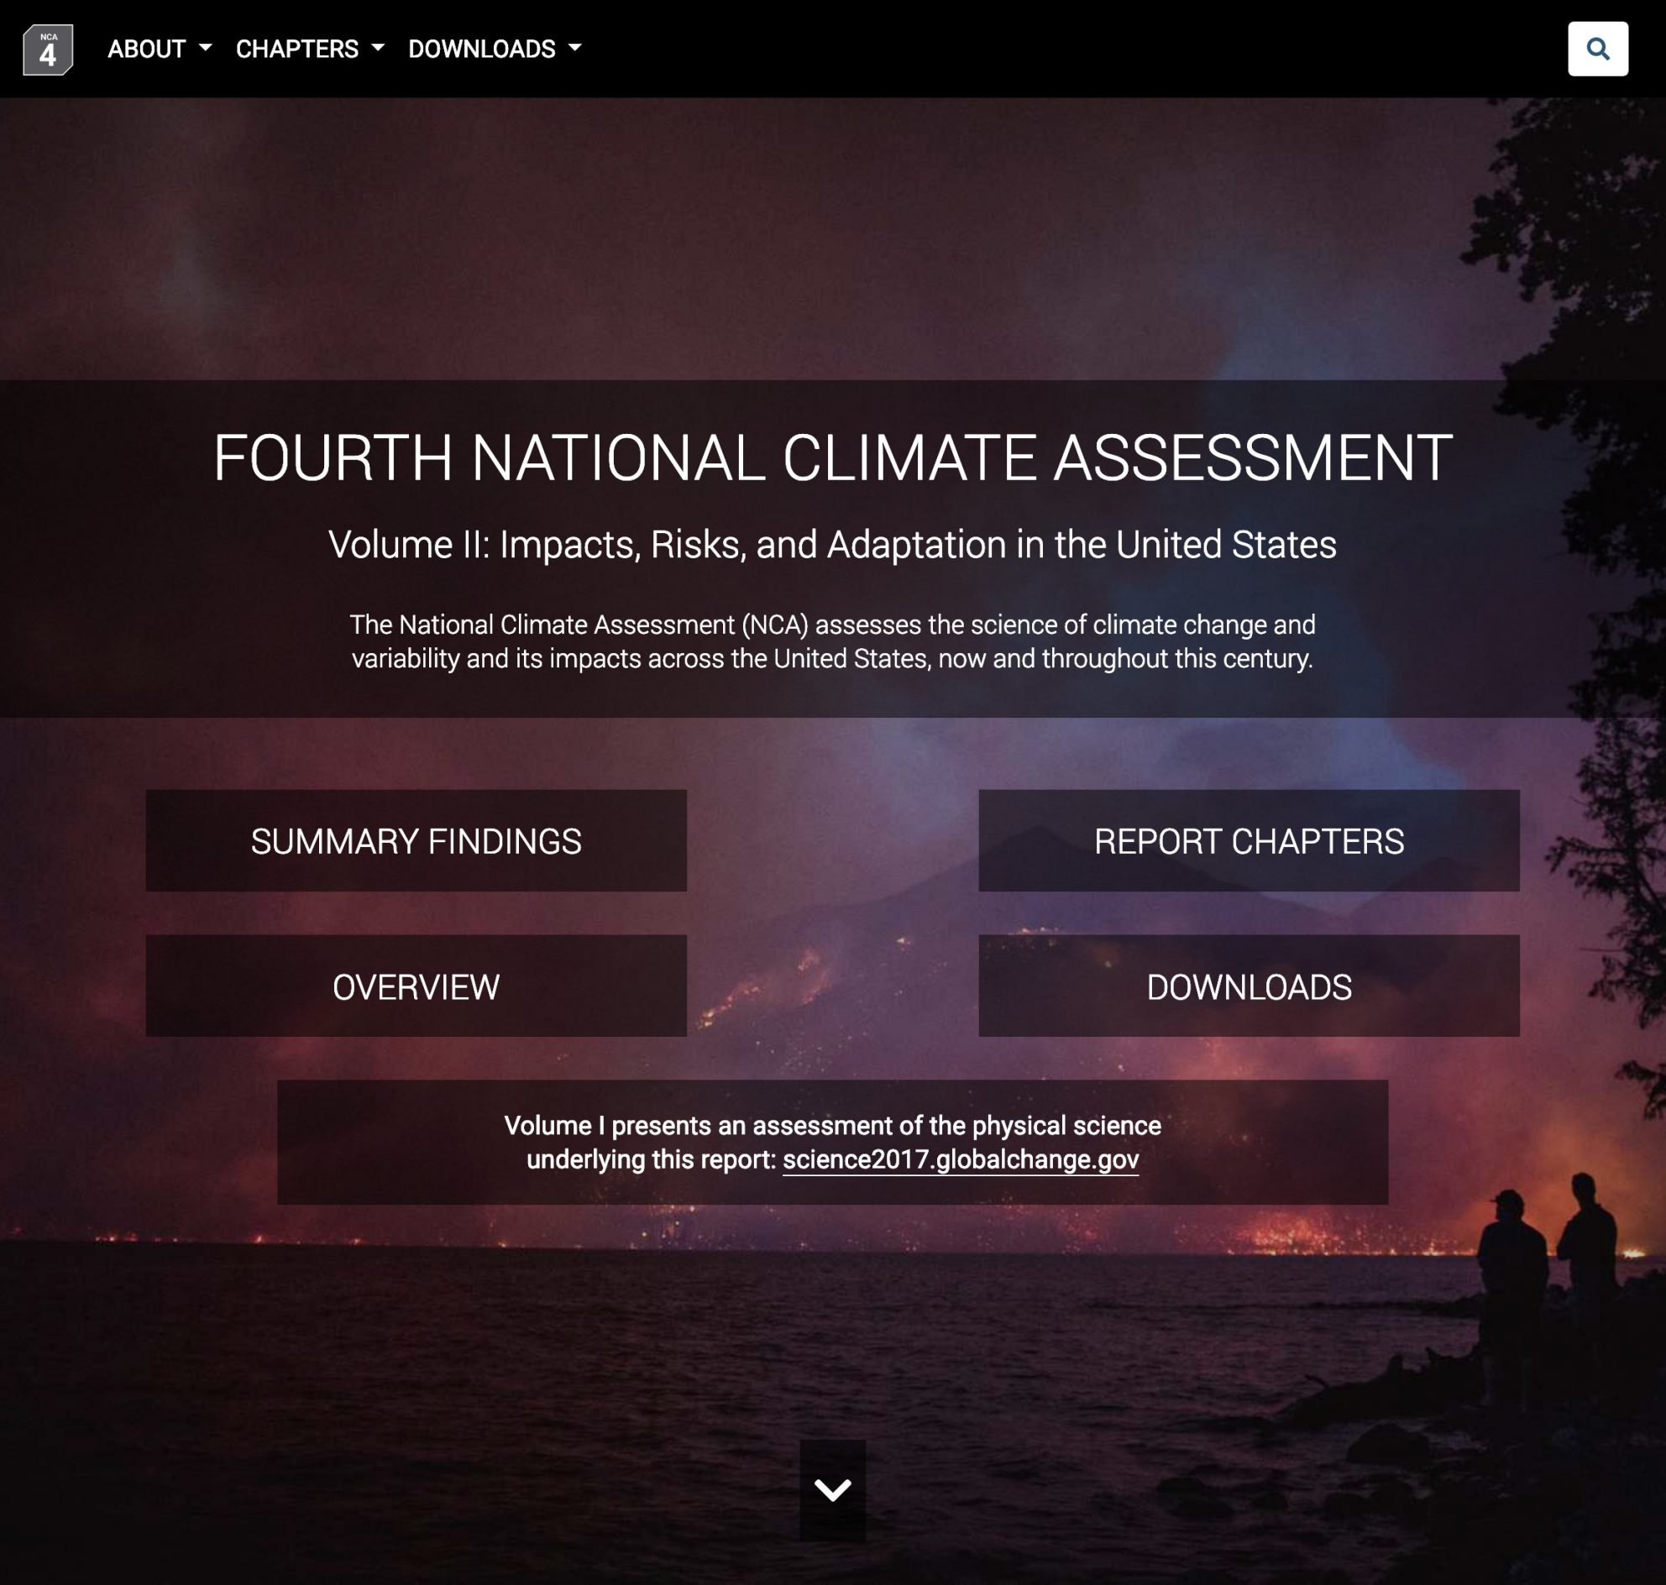Click the scroll-down chevron icon
This screenshot has height=1585, width=1666.
coord(832,1490)
